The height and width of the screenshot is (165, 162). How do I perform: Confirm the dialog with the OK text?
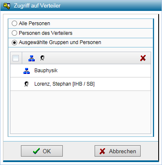[47, 151]
